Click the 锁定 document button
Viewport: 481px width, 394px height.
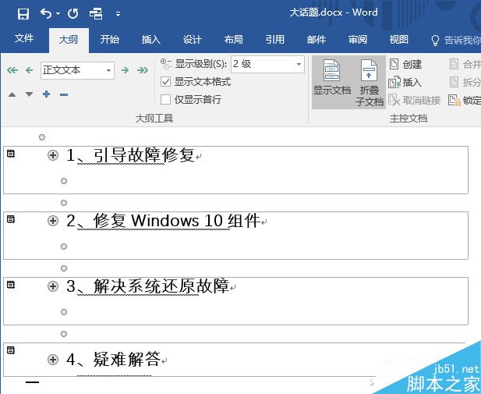[x=465, y=100]
